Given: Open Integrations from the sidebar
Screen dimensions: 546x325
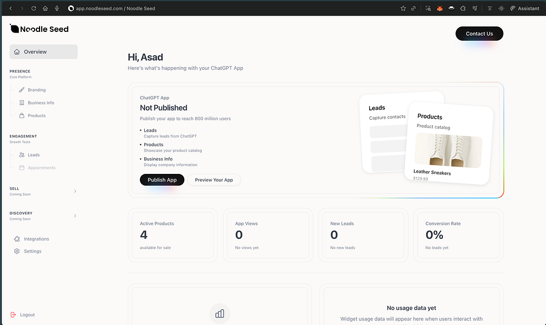Looking at the screenshot, I should [x=36, y=239].
